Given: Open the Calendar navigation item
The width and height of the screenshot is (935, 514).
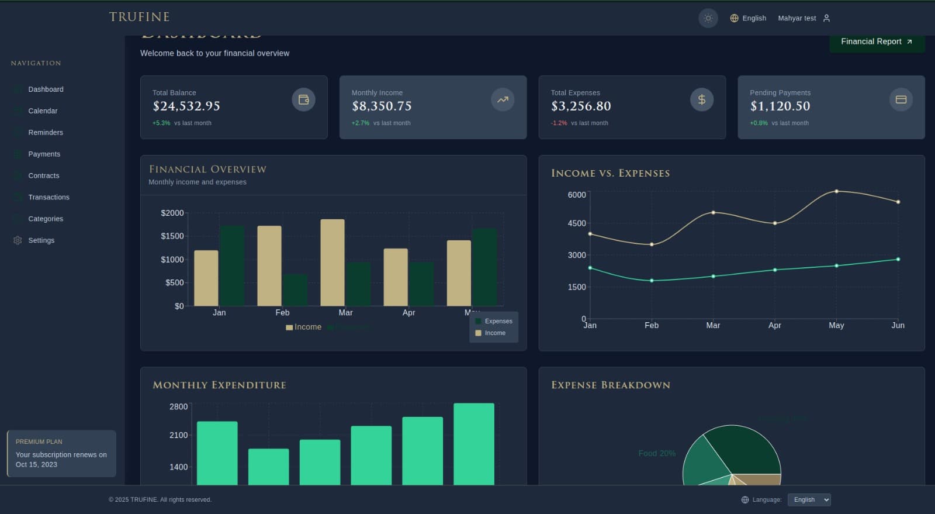Looking at the screenshot, I should (43, 111).
